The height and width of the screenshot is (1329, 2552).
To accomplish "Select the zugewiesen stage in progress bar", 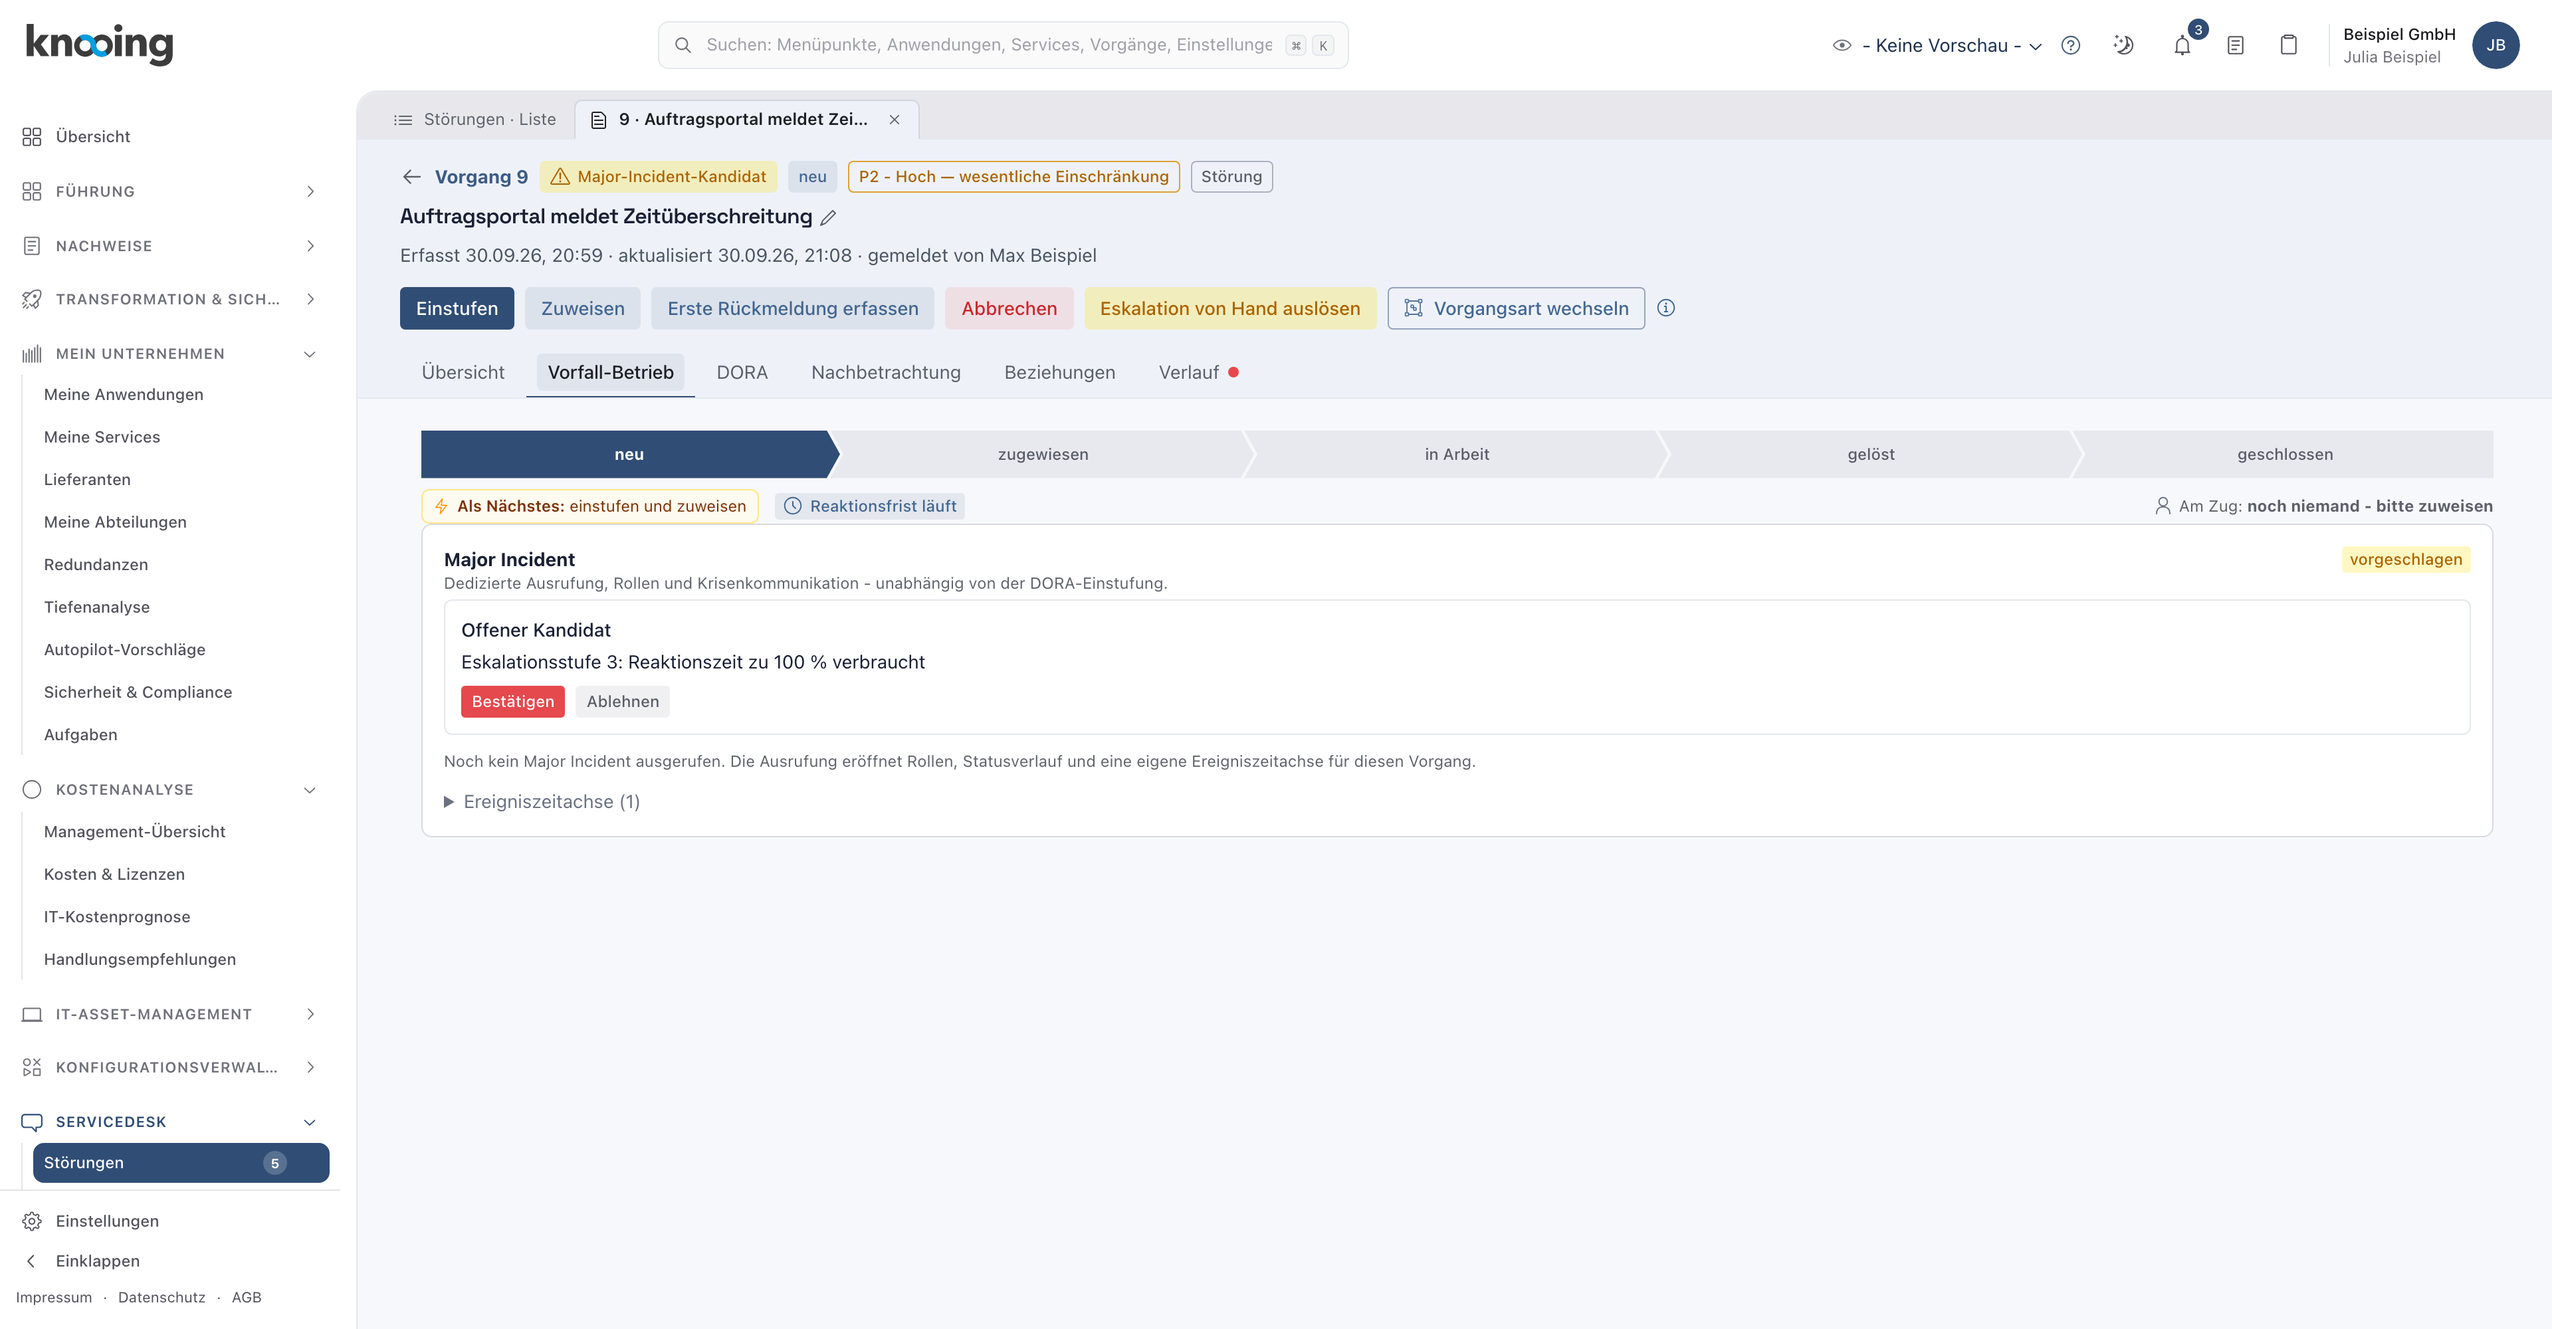I will (x=1042, y=455).
